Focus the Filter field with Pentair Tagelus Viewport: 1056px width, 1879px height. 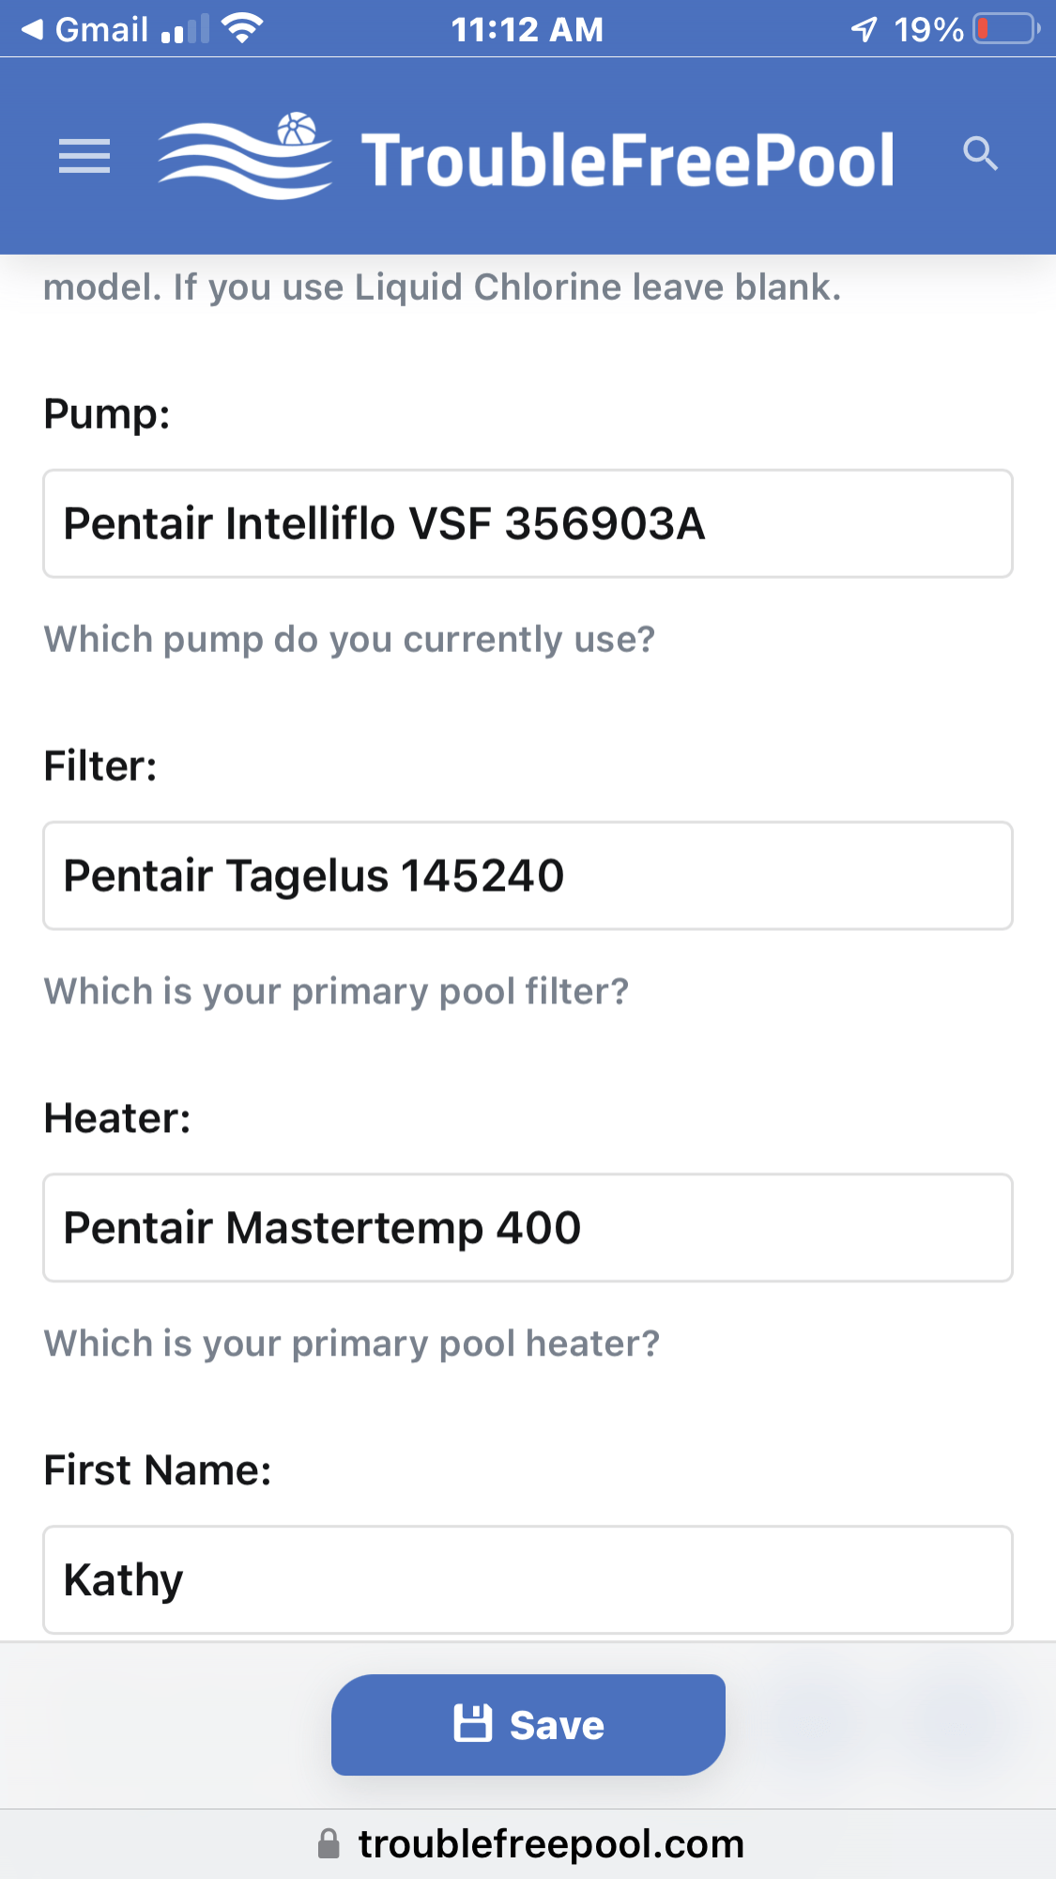point(528,876)
